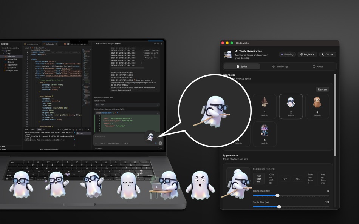Choose character 1 pyramid sprite

tap(265, 106)
